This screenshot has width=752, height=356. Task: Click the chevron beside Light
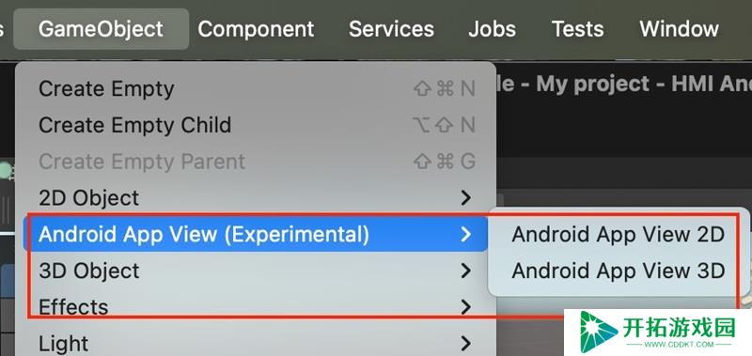pyautogui.click(x=465, y=343)
